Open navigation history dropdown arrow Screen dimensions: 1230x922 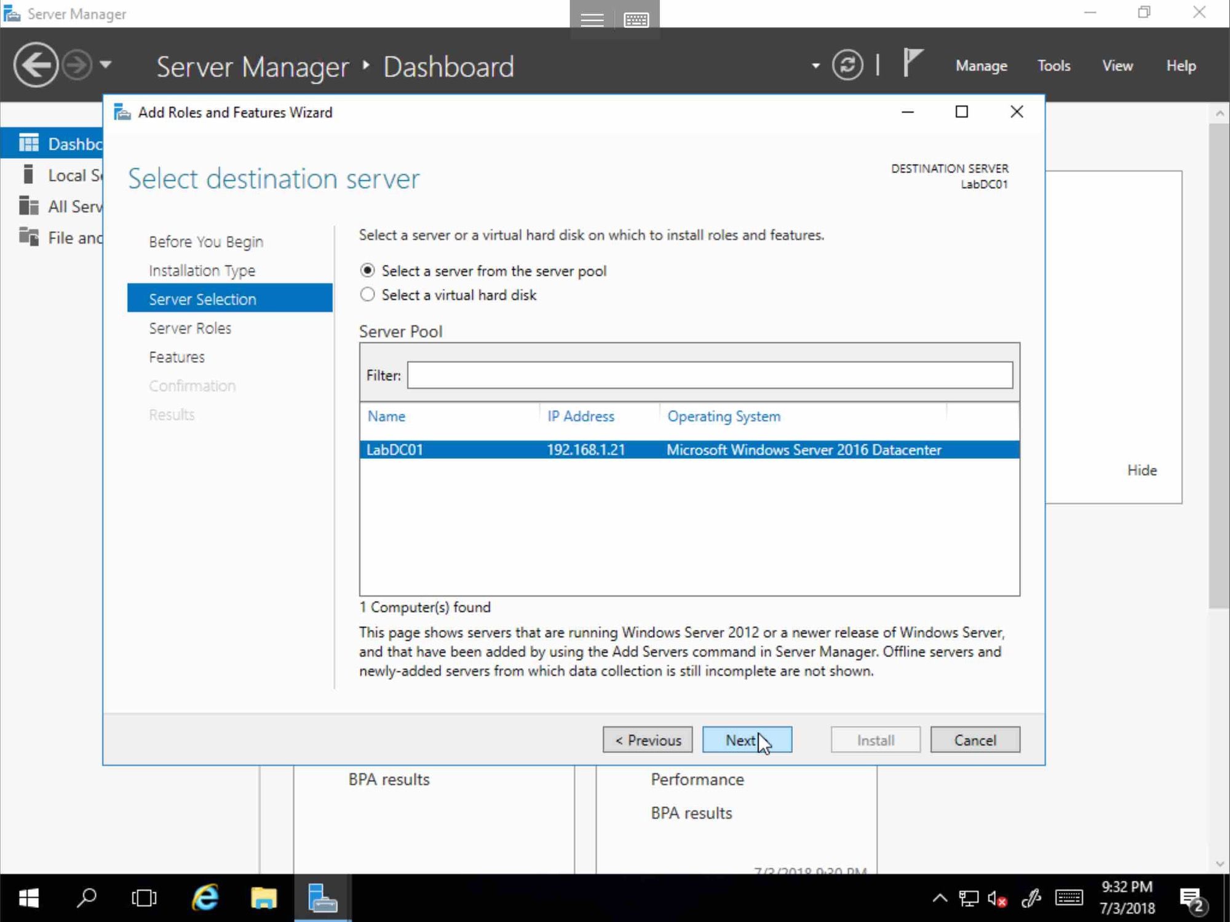click(x=106, y=65)
